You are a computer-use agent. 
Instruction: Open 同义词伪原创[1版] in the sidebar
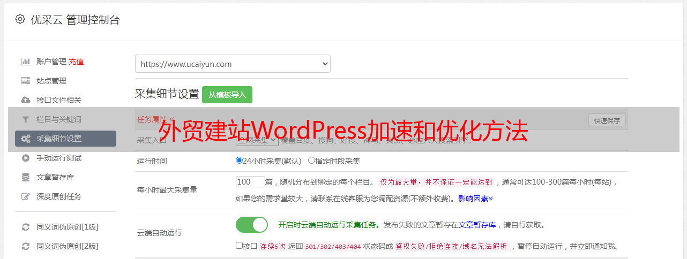68,227
